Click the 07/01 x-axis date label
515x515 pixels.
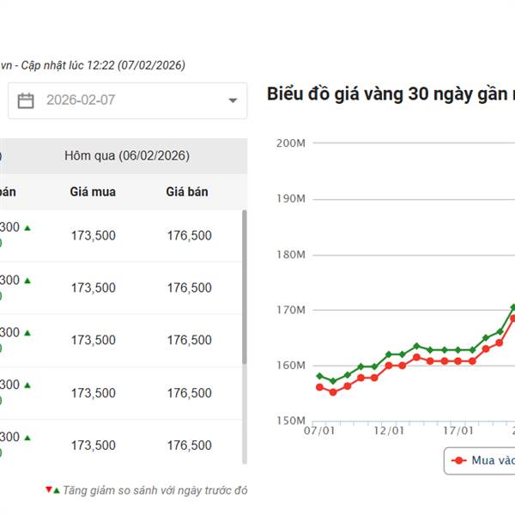point(319,431)
